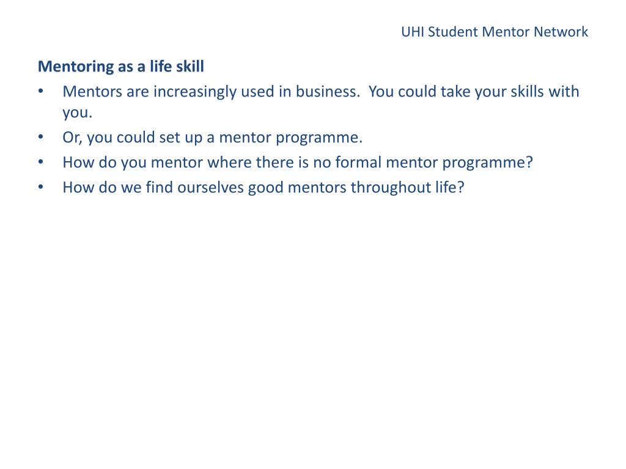Click the first bullet about mentors in business

pyautogui.click(x=320, y=102)
